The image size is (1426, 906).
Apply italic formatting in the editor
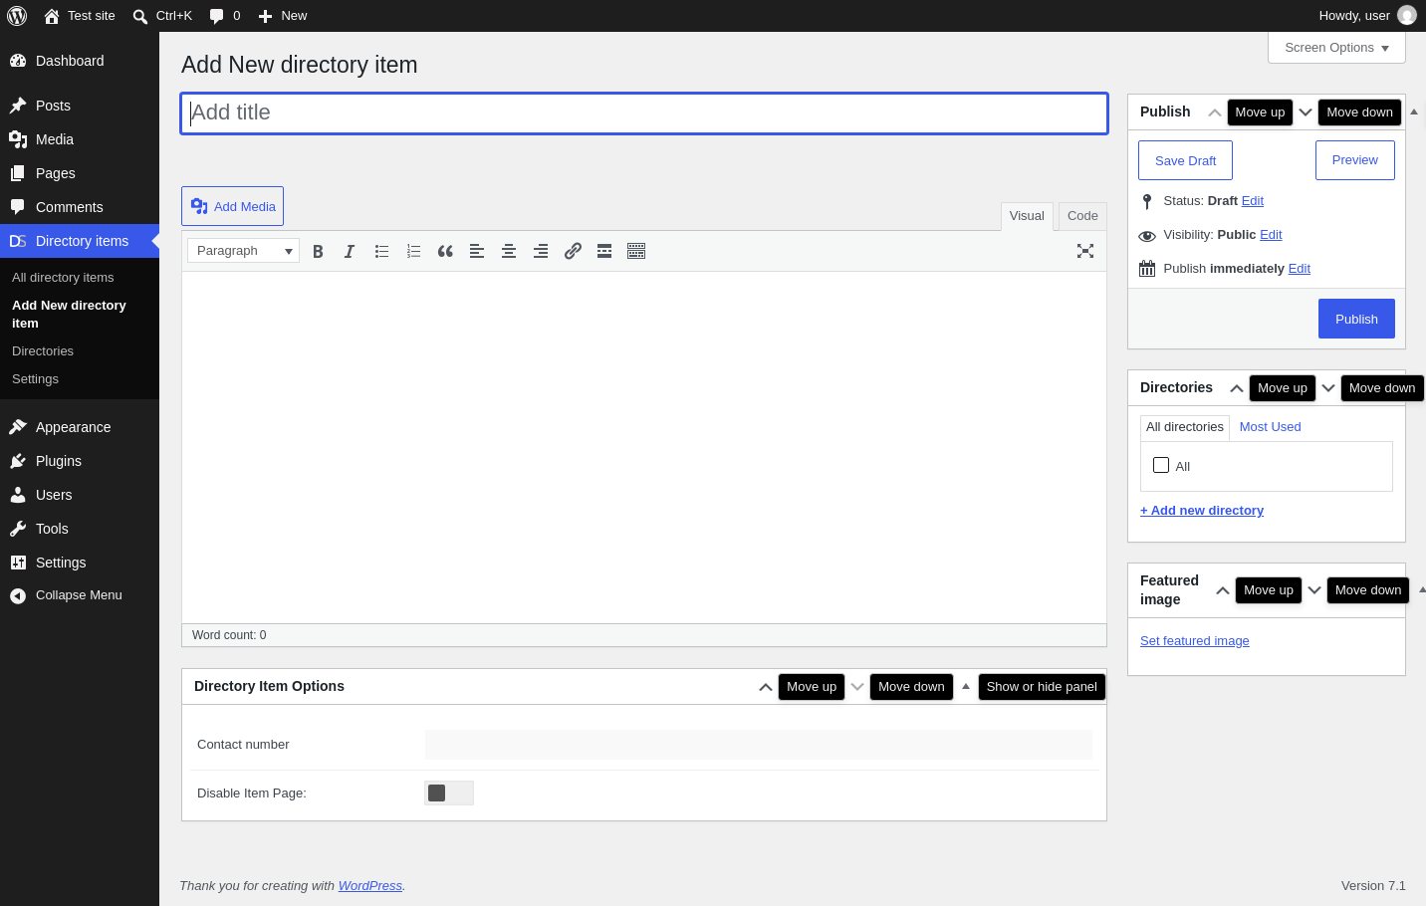(350, 251)
